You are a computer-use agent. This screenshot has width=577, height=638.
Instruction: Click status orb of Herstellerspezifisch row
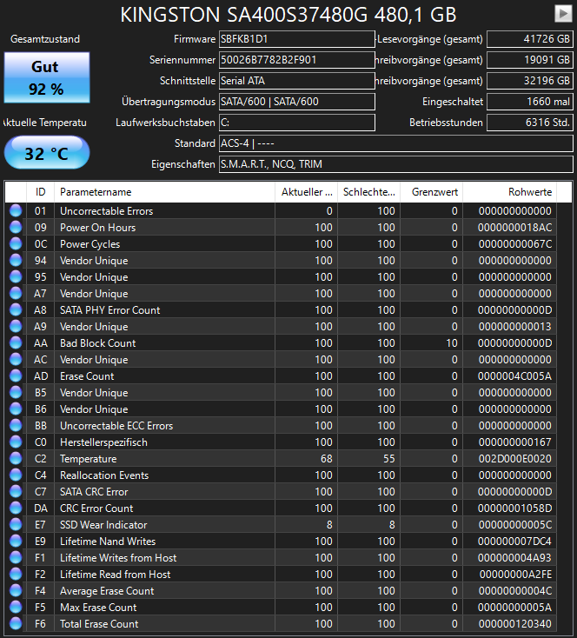pos(16,442)
